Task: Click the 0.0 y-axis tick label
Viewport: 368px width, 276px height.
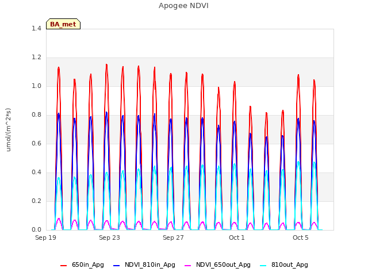Action: click(x=36, y=230)
